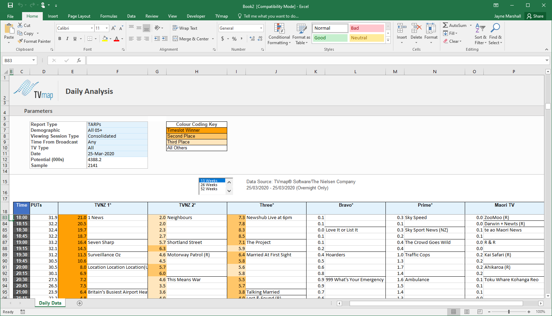Toggle Bottom Align in the ribbon
The width and height of the screenshot is (552, 316).
pyautogui.click(x=147, y=28)
